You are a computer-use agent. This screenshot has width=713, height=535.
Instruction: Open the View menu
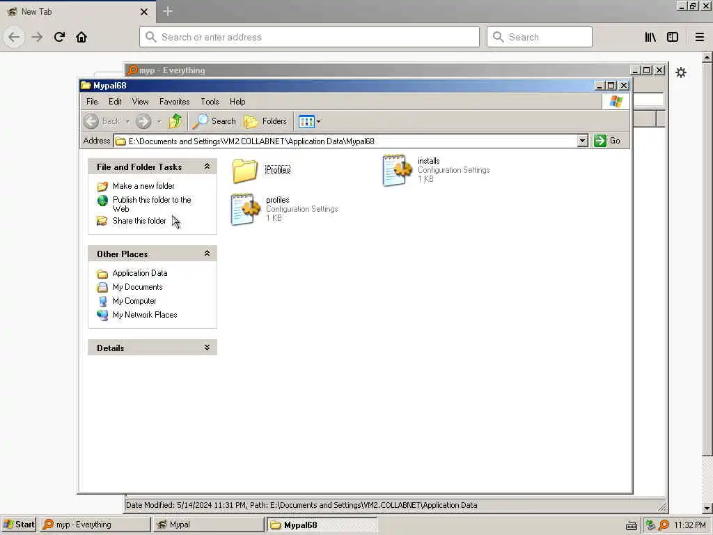click(x=140, y=102)
